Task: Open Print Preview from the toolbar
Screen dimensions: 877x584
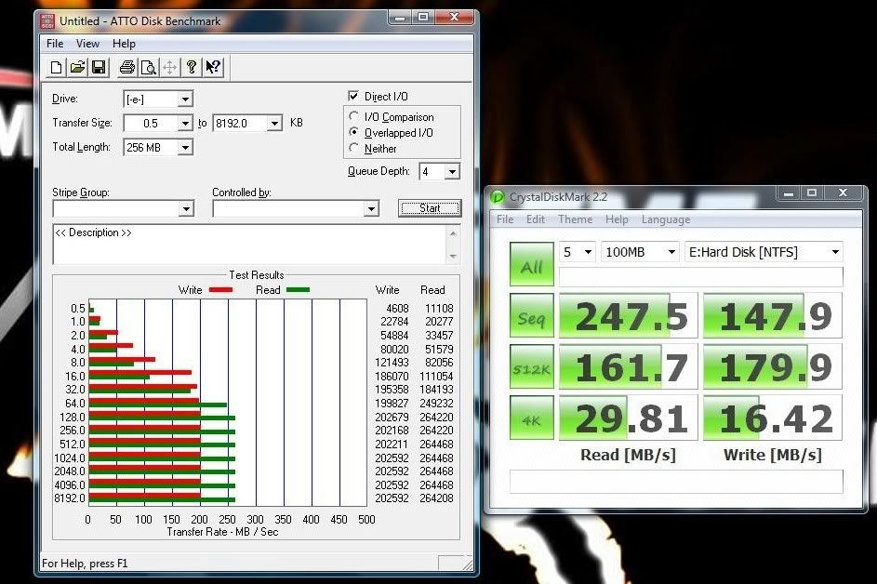Action: point(148,67)
